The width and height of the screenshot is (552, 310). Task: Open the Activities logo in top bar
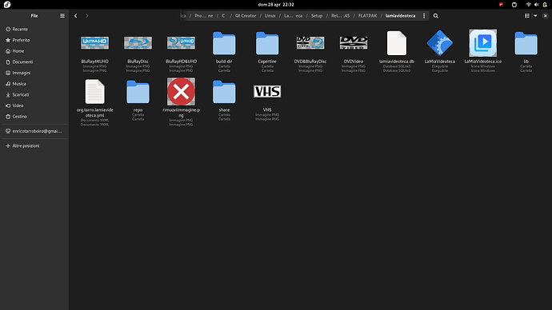pos(7,5)
